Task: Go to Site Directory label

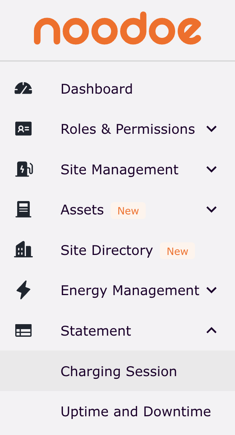Action: pyautogui.click(x=106, y=250)
